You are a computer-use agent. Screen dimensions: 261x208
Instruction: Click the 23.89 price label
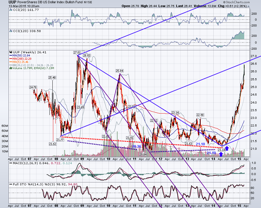81,107
